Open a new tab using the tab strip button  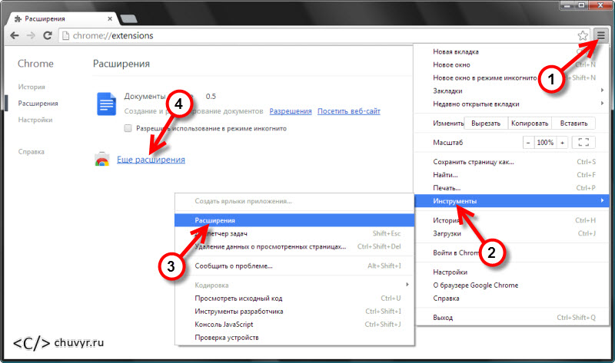point(128,18)
